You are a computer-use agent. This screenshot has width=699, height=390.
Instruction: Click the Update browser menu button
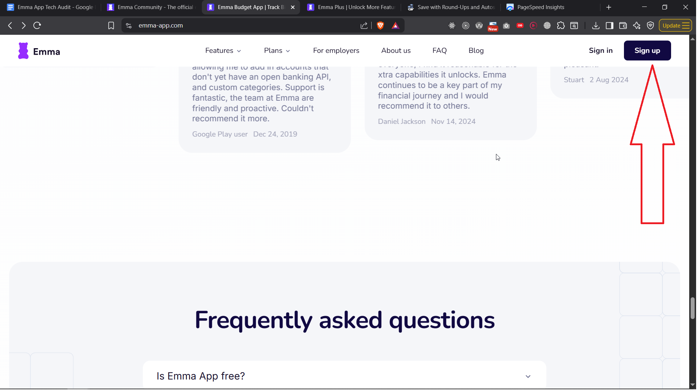675,25
